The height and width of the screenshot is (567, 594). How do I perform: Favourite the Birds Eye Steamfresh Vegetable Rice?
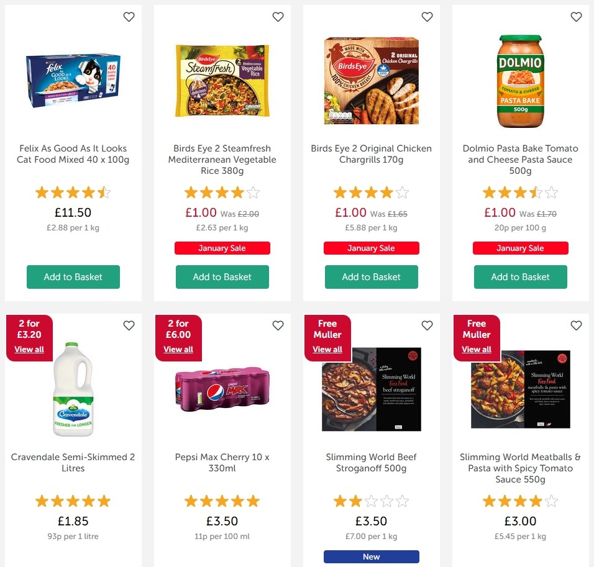278,17
